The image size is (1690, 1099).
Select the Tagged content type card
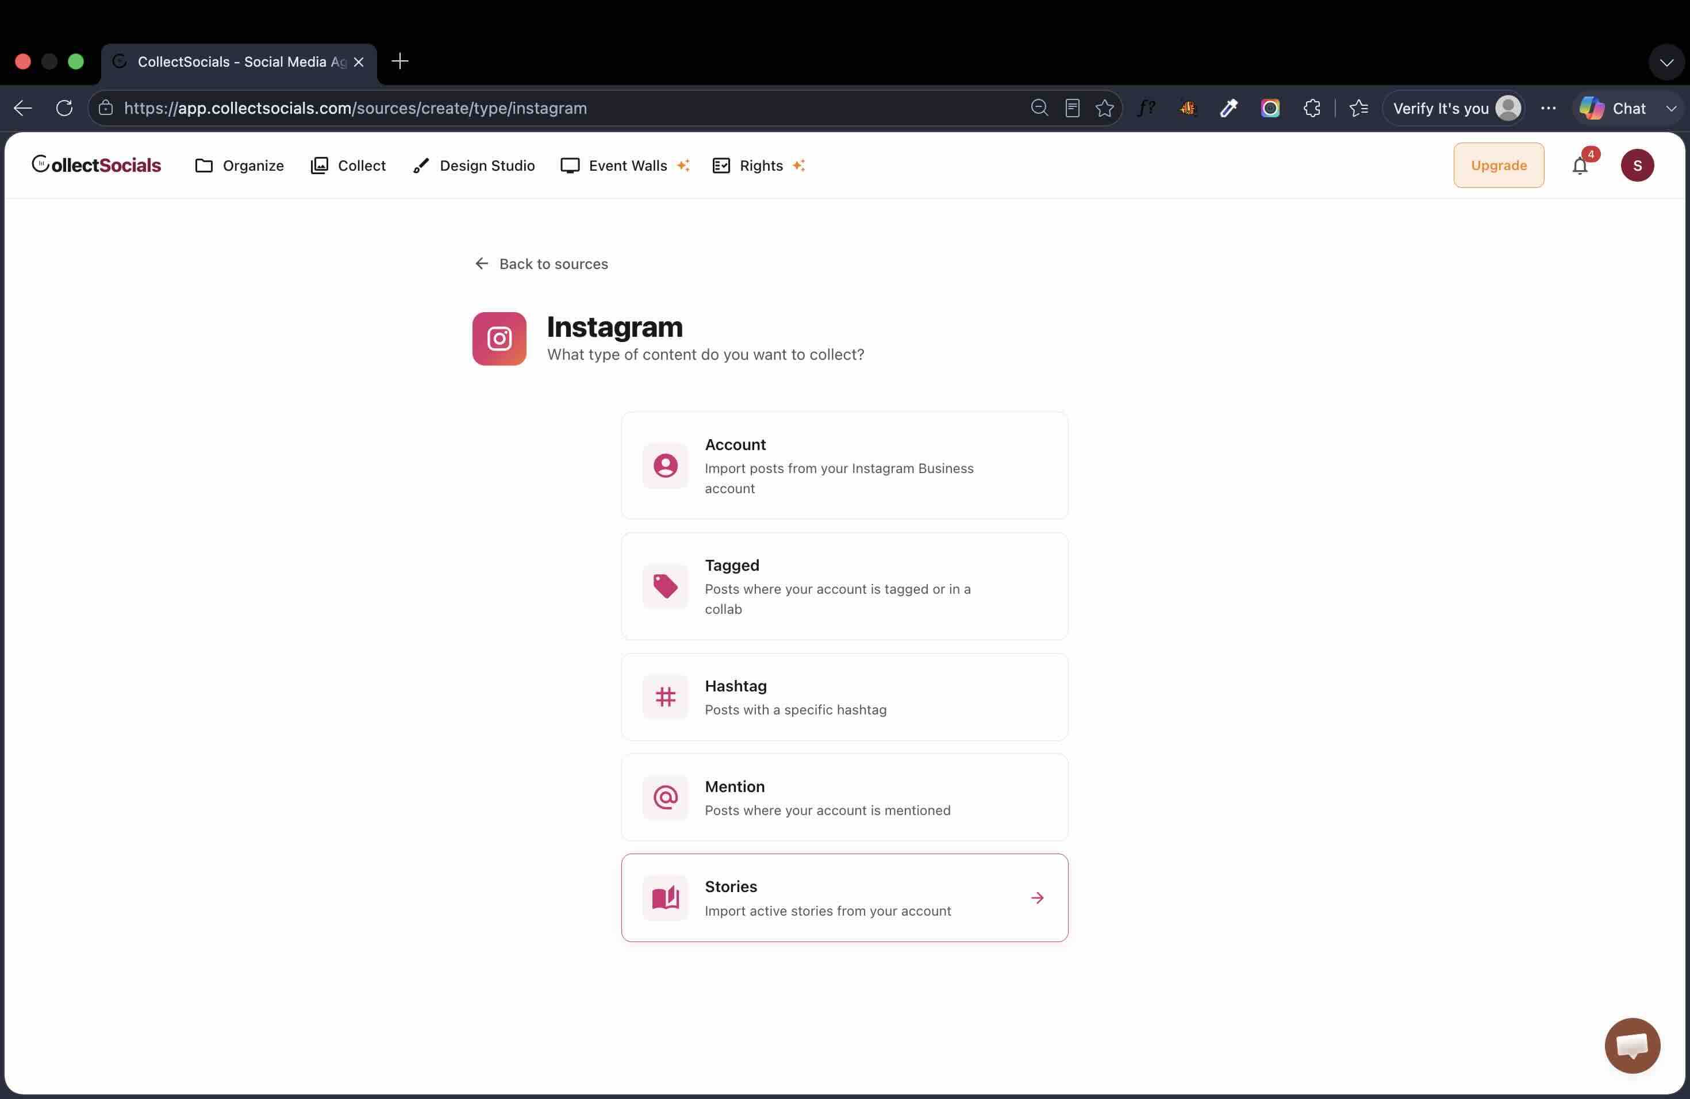[844, 586]
